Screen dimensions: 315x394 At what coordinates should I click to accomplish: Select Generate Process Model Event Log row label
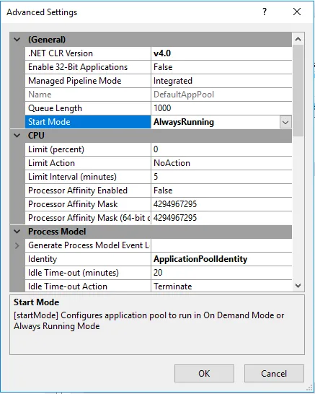click(x=88, y=245)
